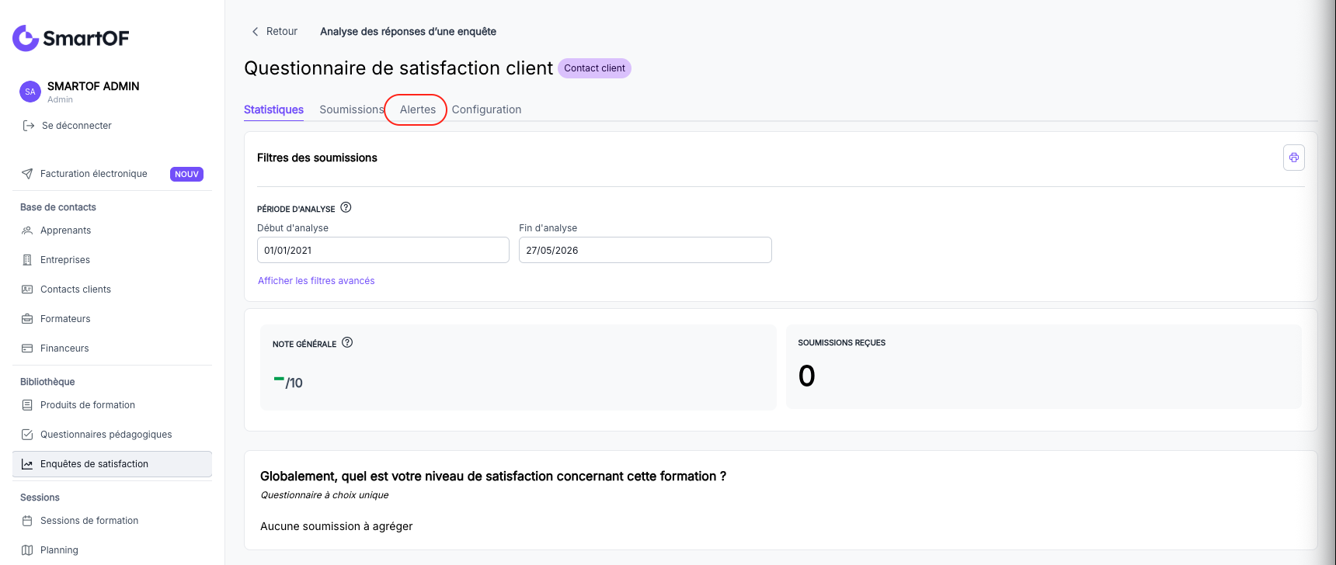Open the Soumissions tab
This screenshot has width=1336, height=565.
[x=352, y=109]
